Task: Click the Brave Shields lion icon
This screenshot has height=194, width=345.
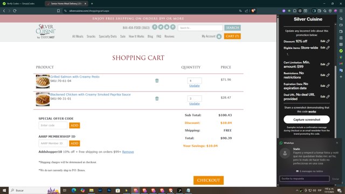Action: [x=253, y=11]
